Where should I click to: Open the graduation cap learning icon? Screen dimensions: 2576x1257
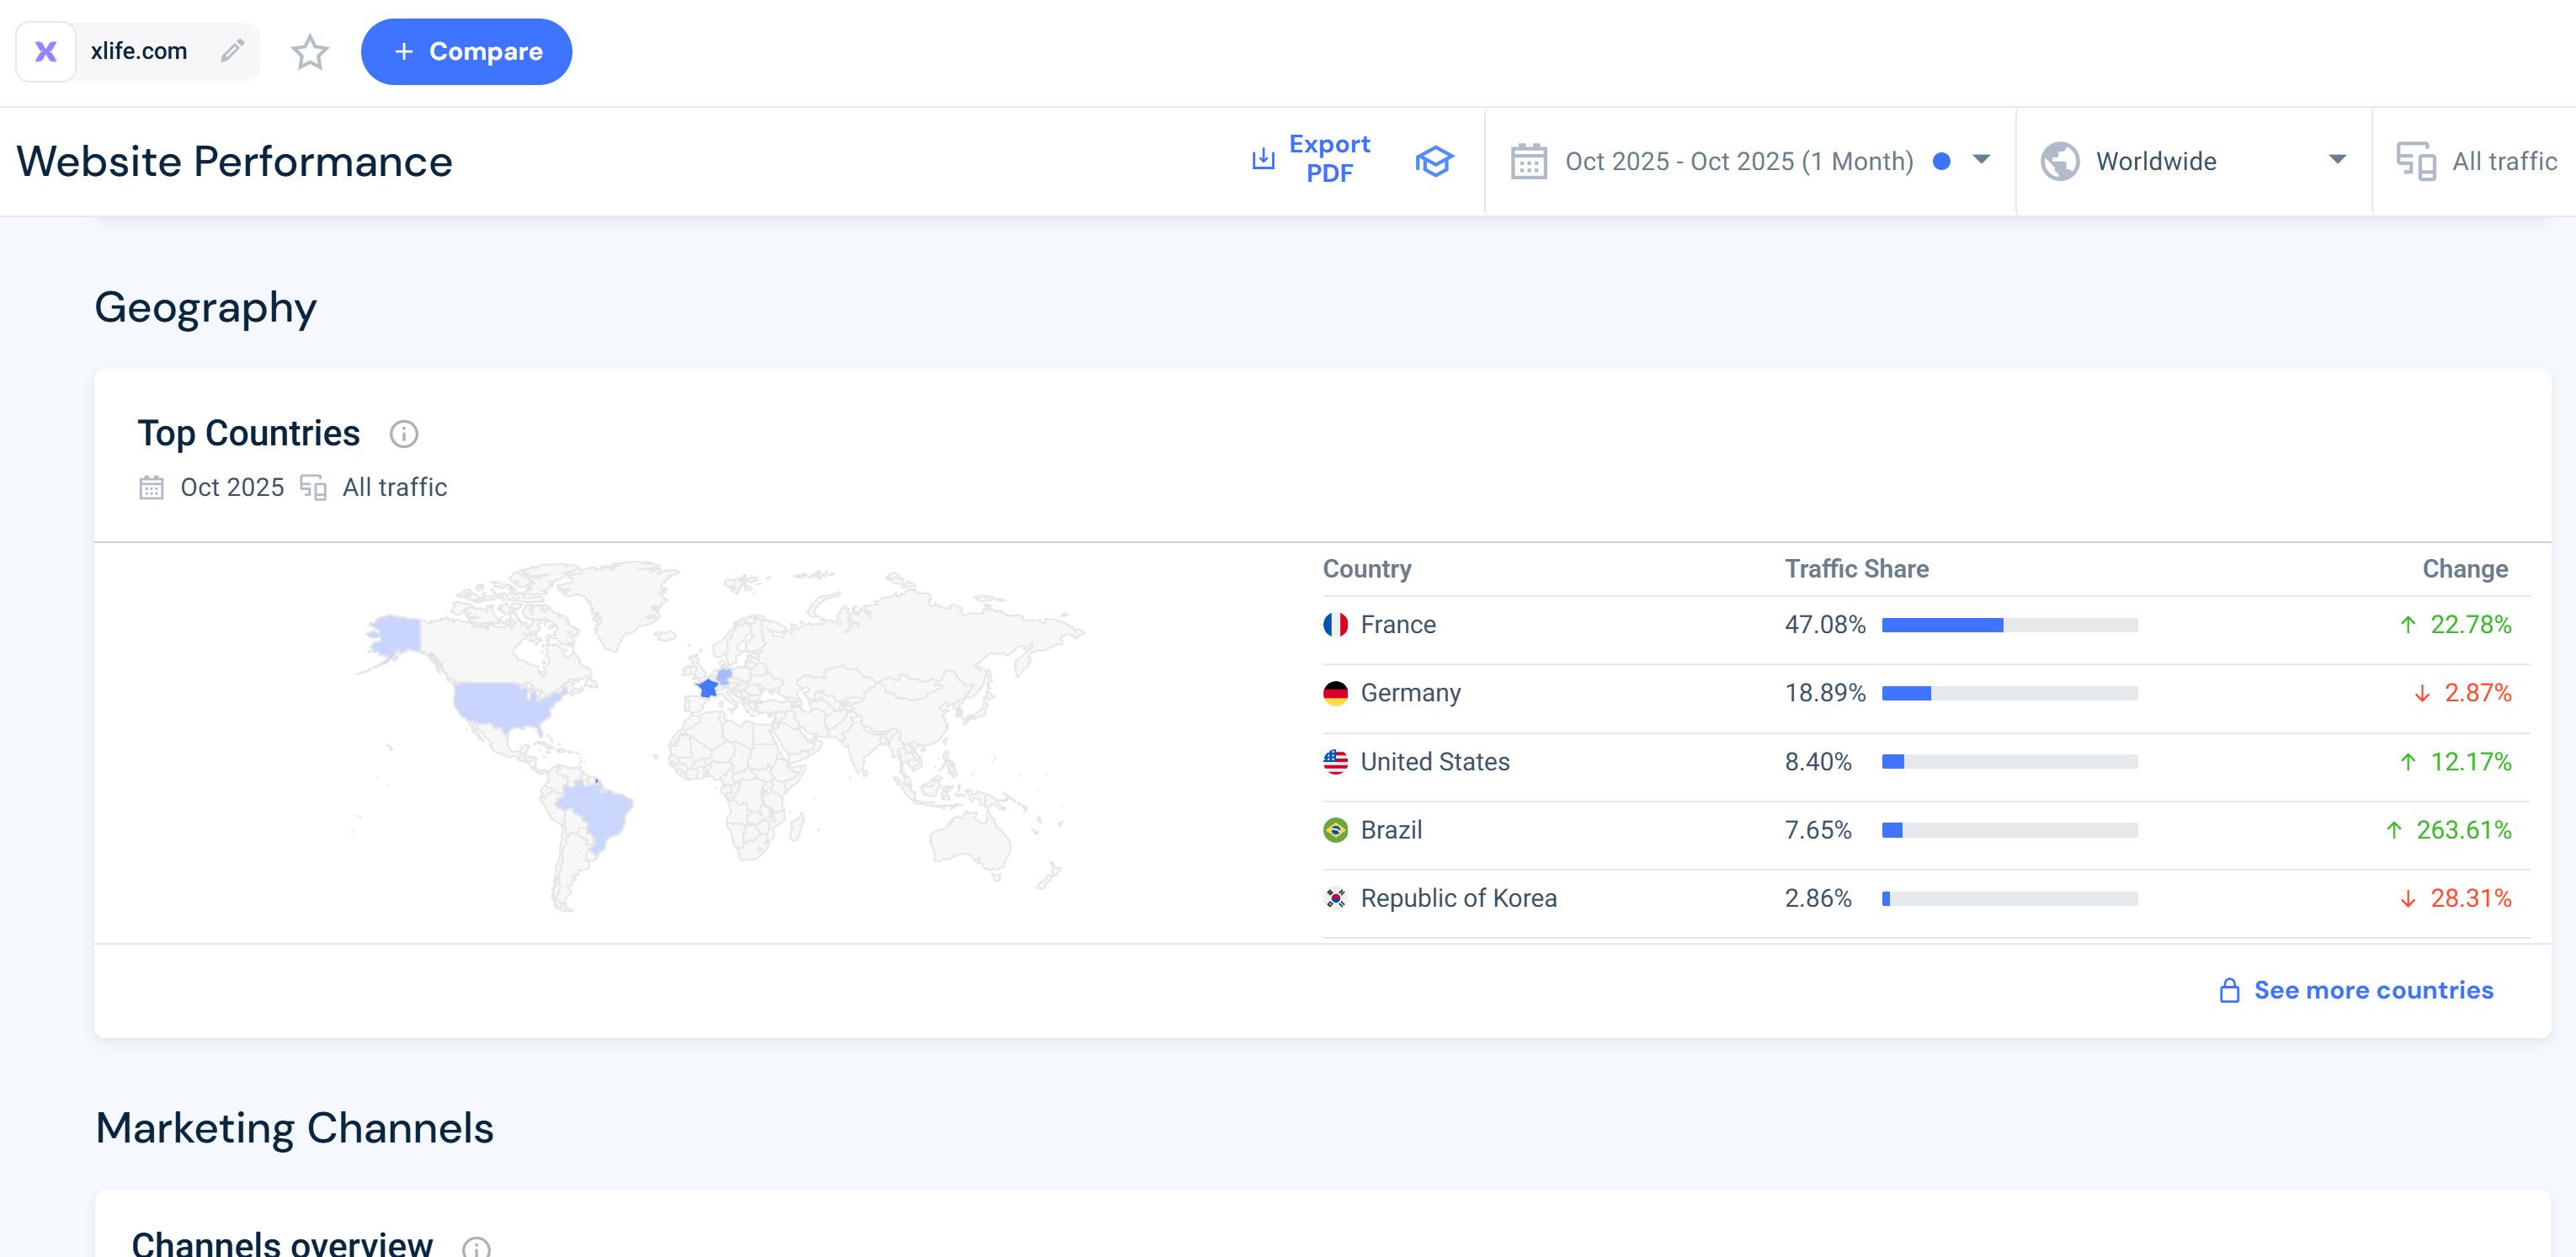(x=1433, y=161)
